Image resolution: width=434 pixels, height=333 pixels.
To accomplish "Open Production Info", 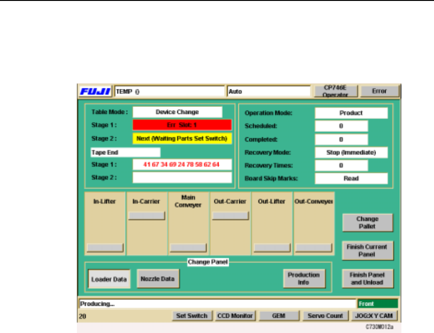I will (x=304, y=279).
